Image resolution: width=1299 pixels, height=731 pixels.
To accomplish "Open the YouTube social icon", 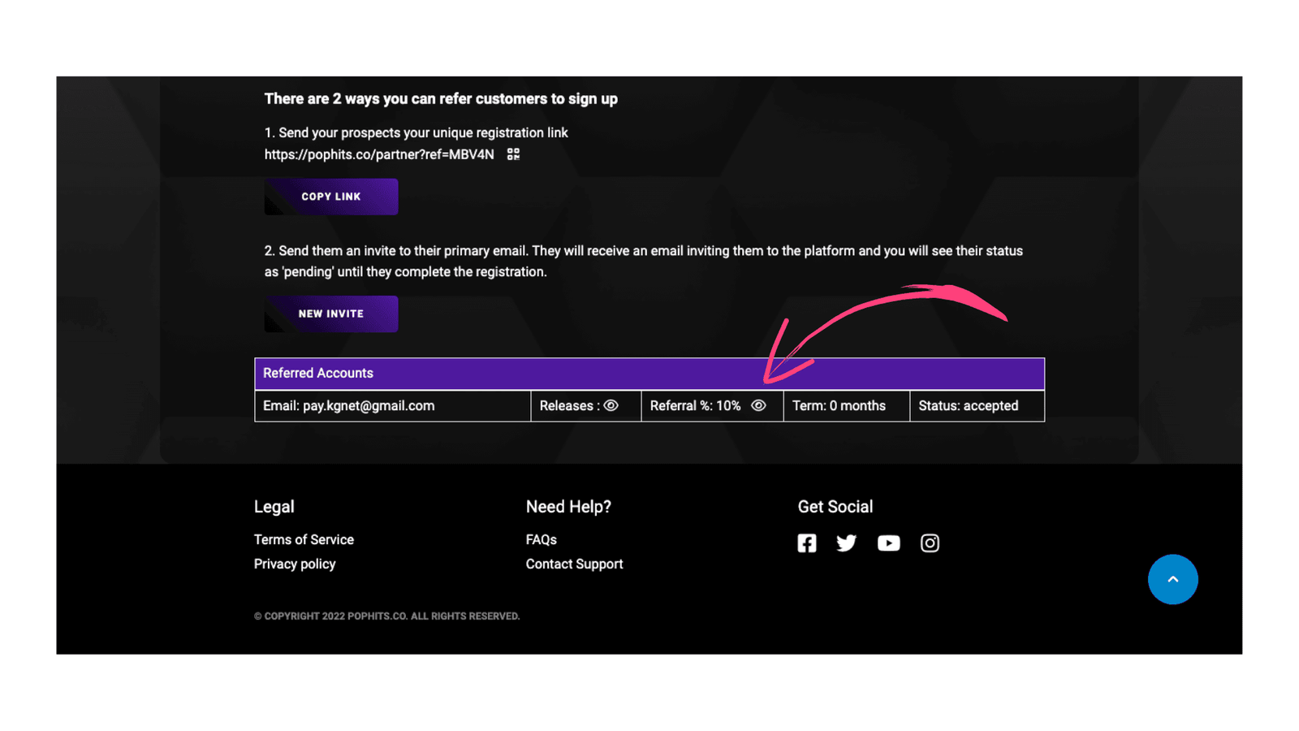I will click(888, 543).
